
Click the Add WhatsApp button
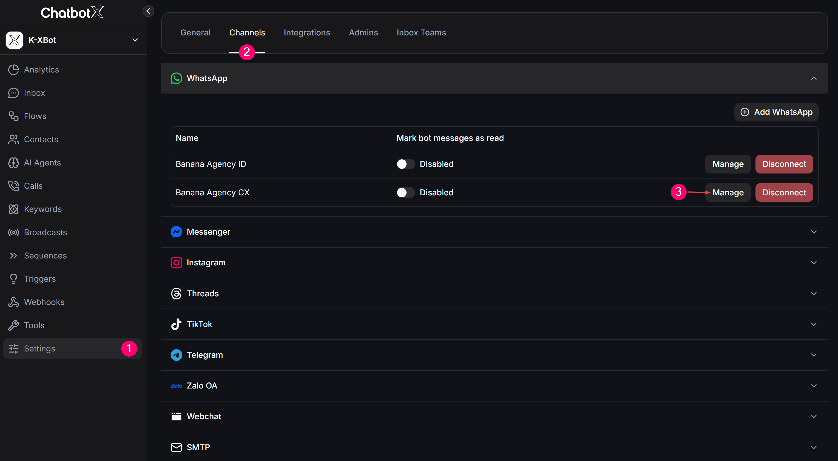(776, 112)
